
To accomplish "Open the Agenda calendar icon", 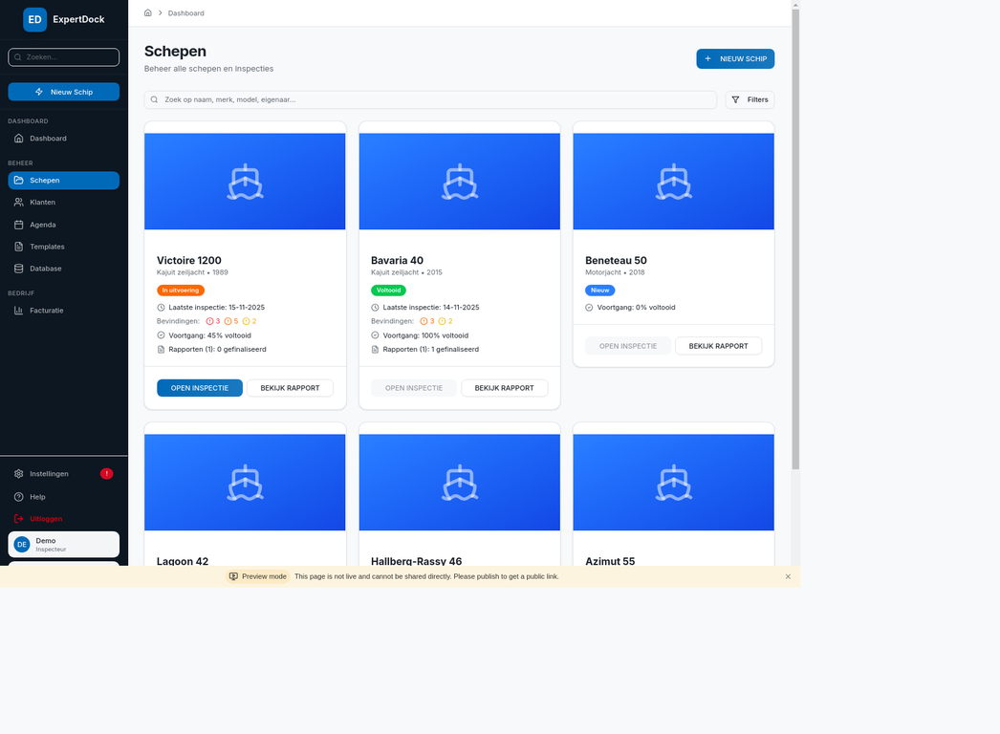I will point(19,224).
